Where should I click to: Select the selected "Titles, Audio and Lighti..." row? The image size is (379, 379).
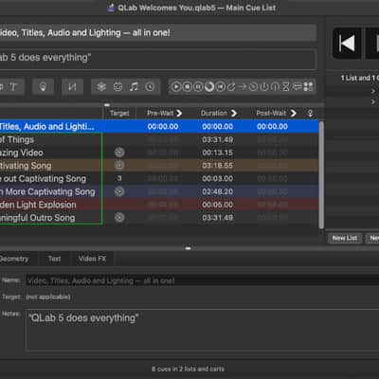tap(159, 126)
